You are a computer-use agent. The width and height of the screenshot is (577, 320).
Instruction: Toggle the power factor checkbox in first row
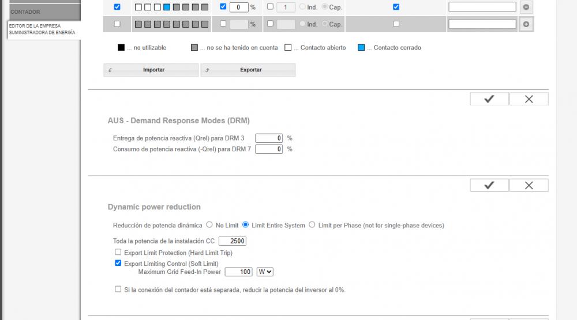coord(270,6)
